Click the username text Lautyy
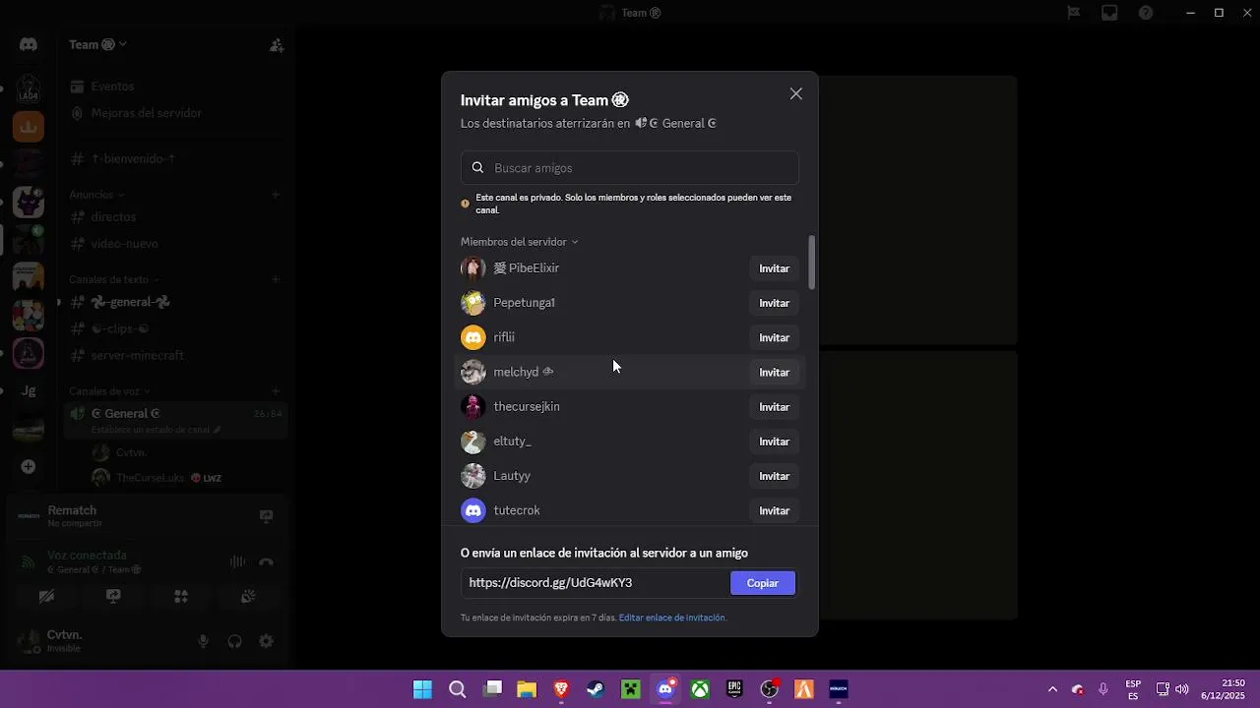Viewport: 1260px width, 708px height. tap(512, 476)
